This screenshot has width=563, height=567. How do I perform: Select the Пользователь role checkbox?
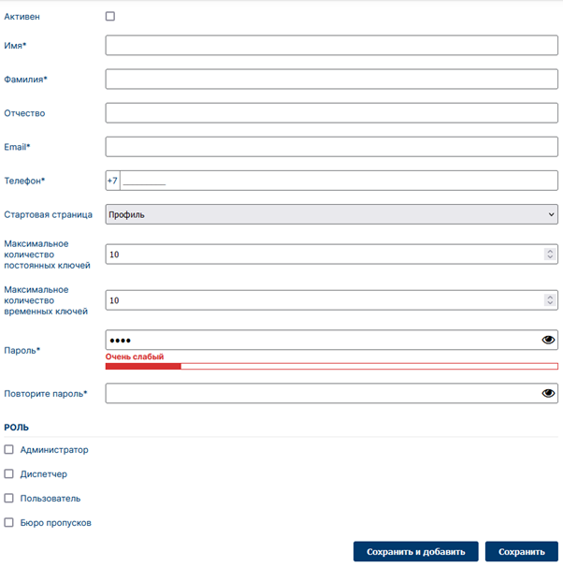point(8,499)
